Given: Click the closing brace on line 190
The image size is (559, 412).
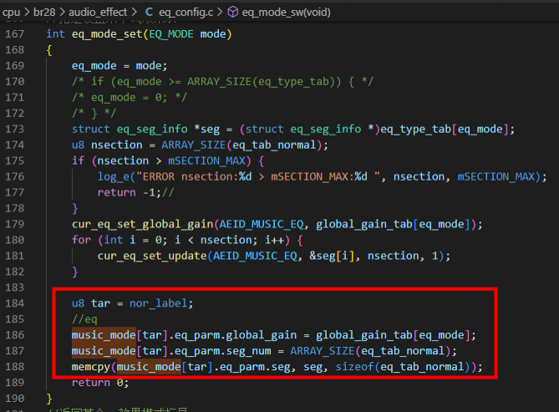Looking at the screenshot, I should click(49, 399).
